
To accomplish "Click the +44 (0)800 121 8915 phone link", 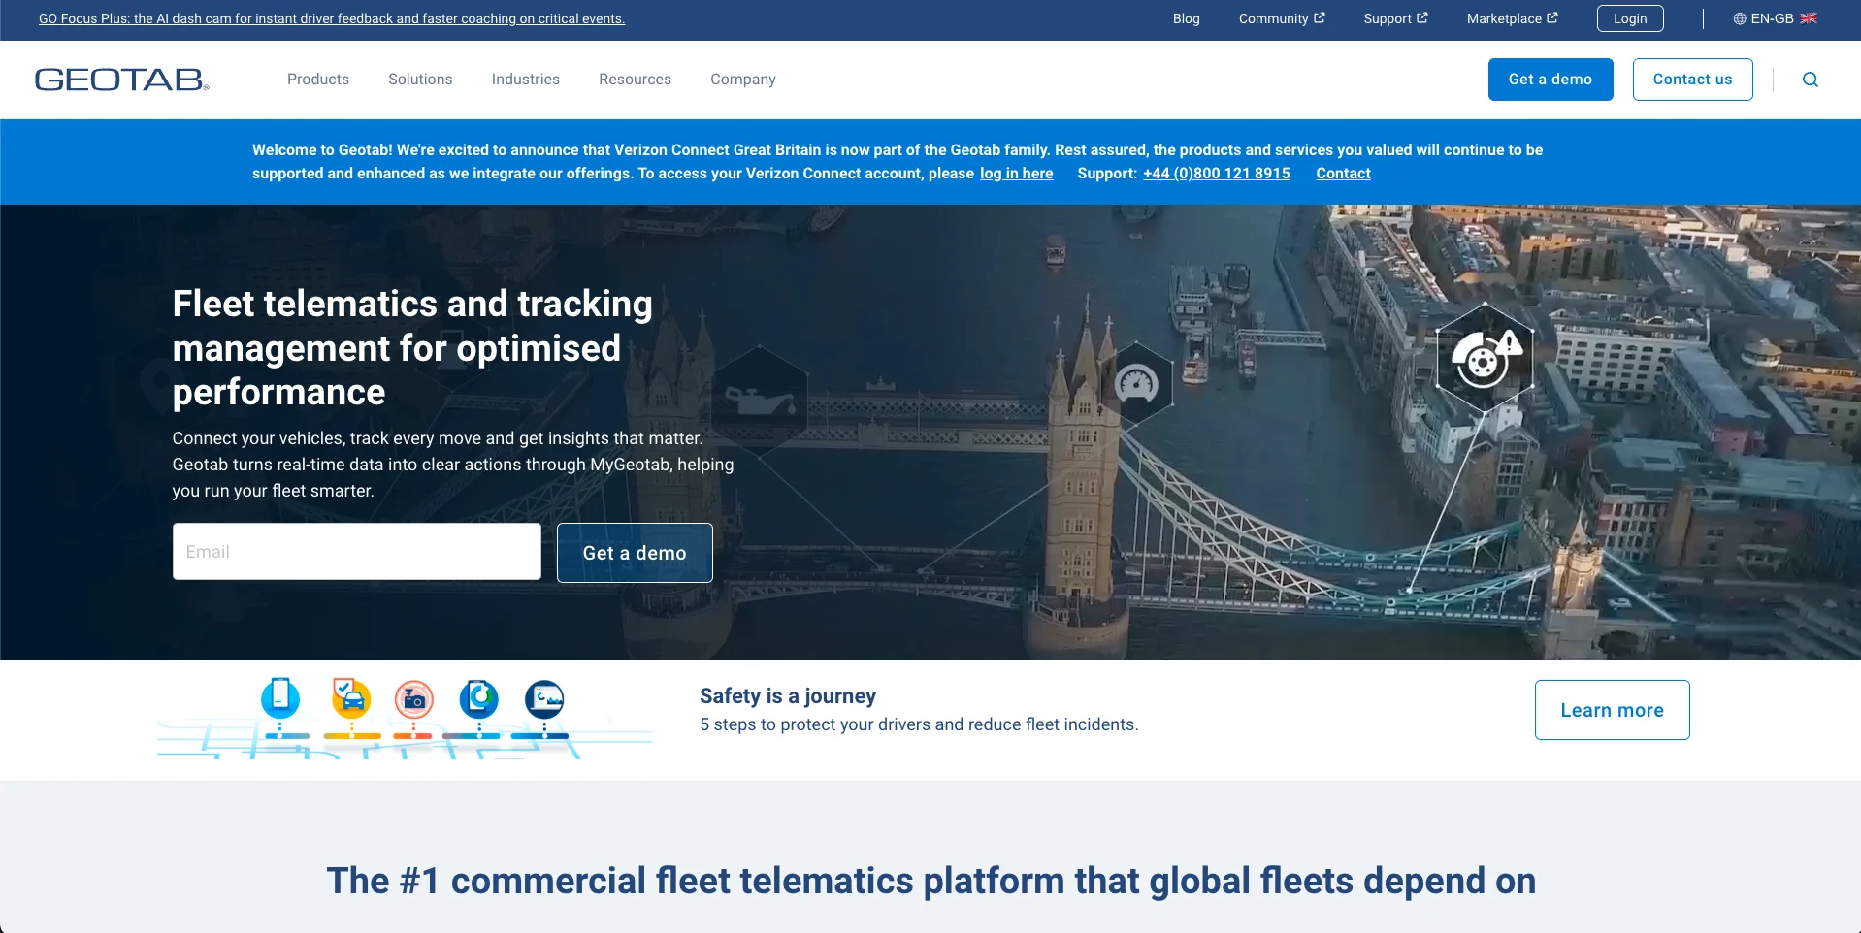I will 1217,173.
